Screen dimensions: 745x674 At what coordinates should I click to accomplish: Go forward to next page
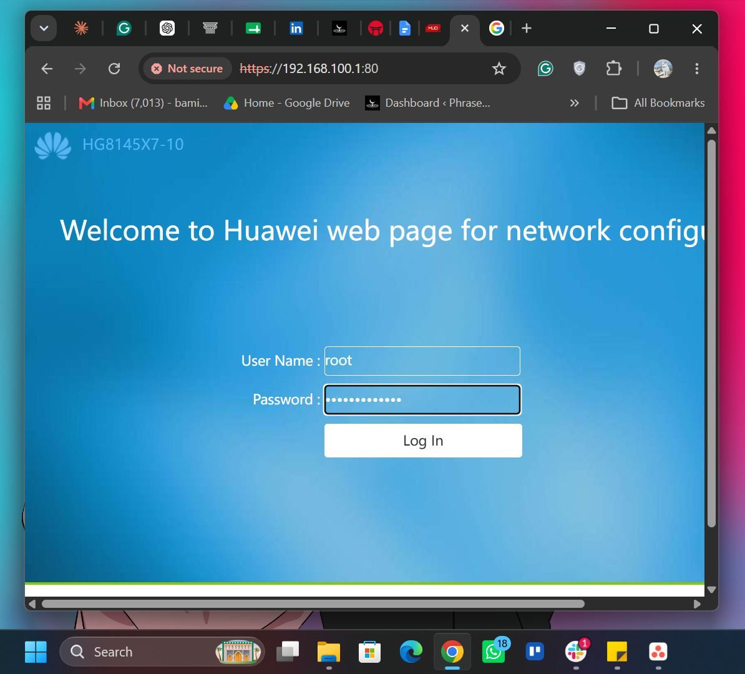80,69
